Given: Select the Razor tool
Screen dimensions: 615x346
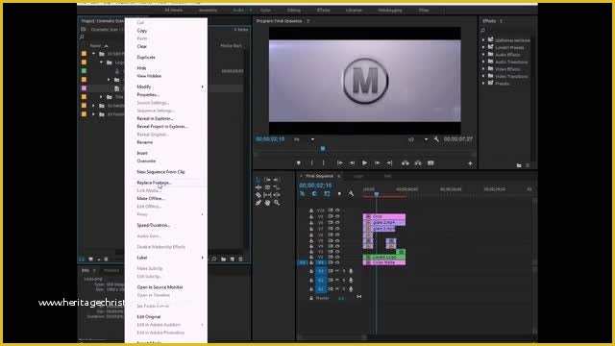Looking at the screenshot, I should pyautogui.click(x=258, y=195).
